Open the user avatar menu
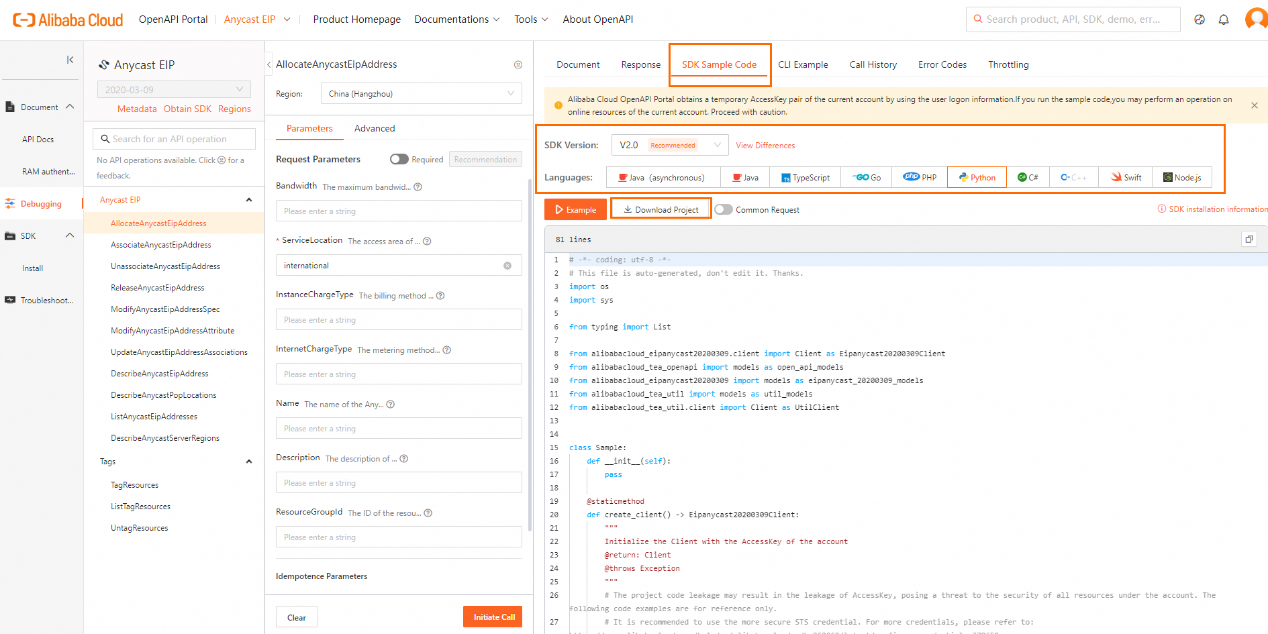 click(x=1256, y=19)
